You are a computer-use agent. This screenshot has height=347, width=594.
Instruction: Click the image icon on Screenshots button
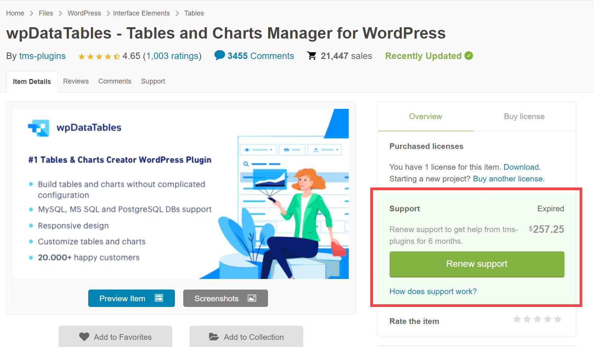252,298
